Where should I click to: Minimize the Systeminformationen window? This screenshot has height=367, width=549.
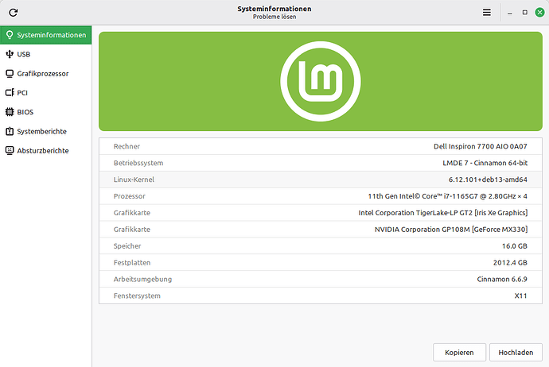point(510,13)
